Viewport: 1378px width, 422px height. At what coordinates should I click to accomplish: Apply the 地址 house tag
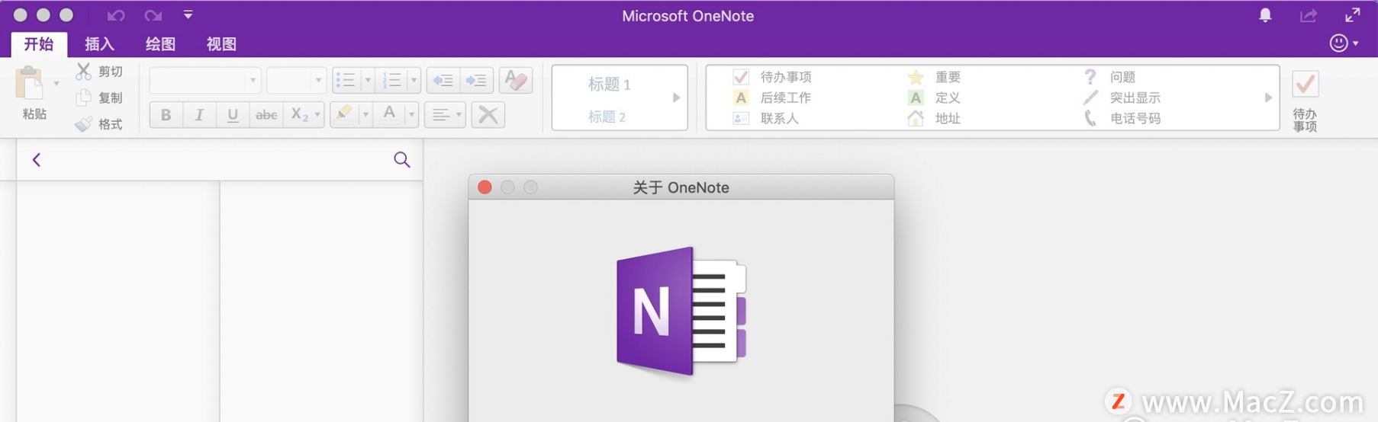point(934,118)
